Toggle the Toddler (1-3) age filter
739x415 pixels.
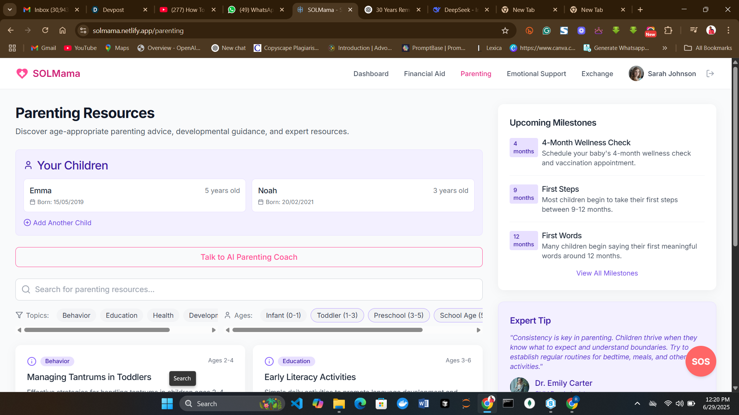[337, 315]
